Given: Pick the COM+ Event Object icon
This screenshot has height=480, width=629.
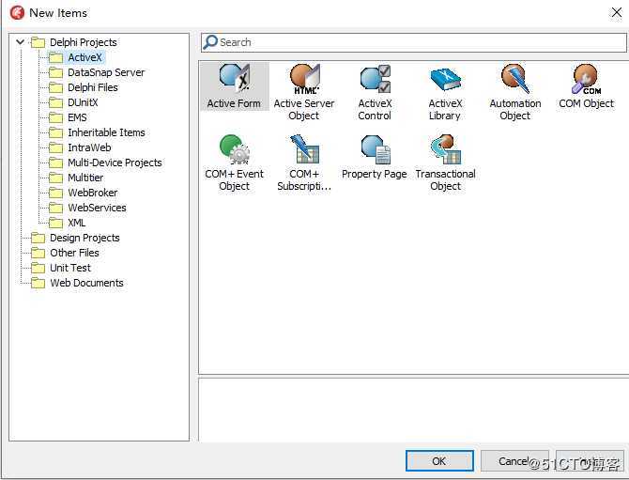Looking at the screenshot, I should tap(235, 149).
